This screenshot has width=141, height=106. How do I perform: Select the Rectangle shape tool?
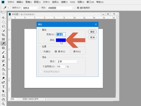click(x=3, y=95)
